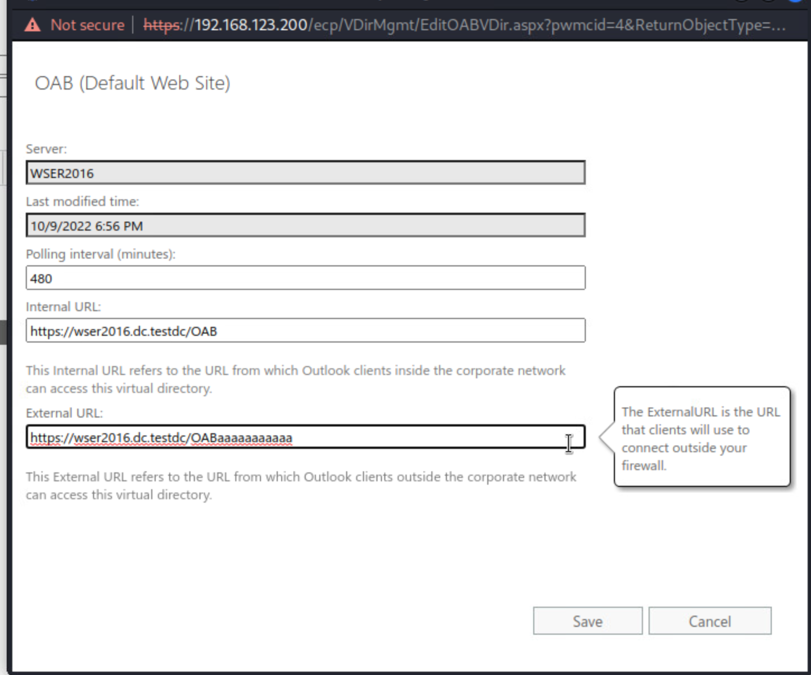
Task: Place cursor in External URL field
Action: tap(426, 437)
